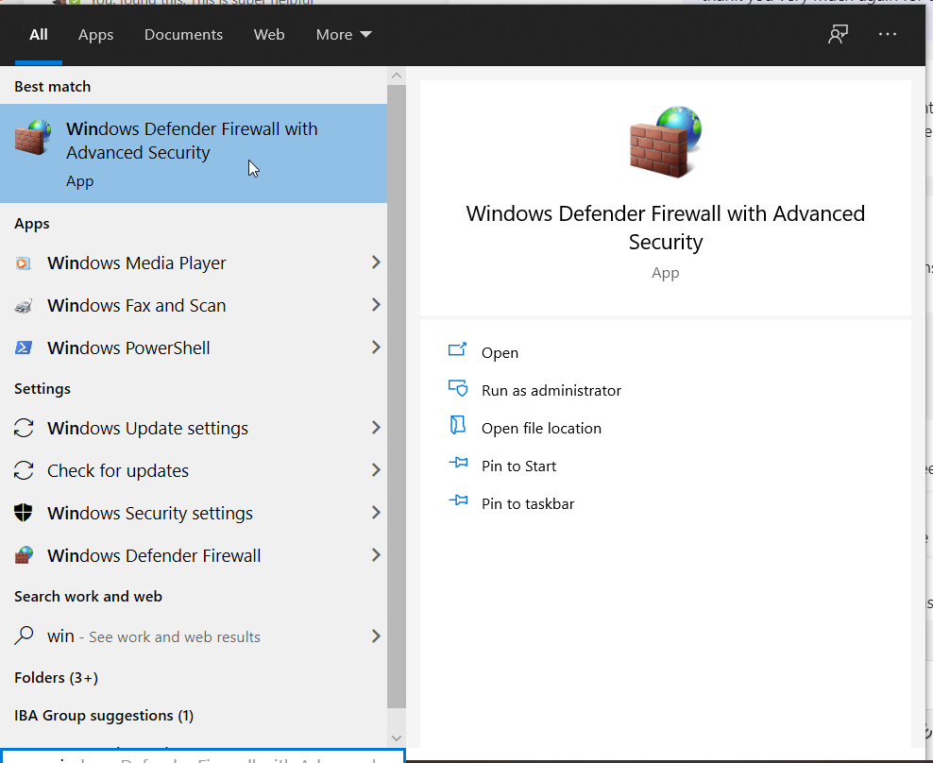
Task: Click the Pin to taskbar pin icon
Action: (458, 500)
